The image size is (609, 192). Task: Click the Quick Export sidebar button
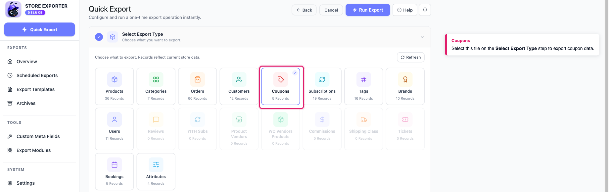pos(39,29)
